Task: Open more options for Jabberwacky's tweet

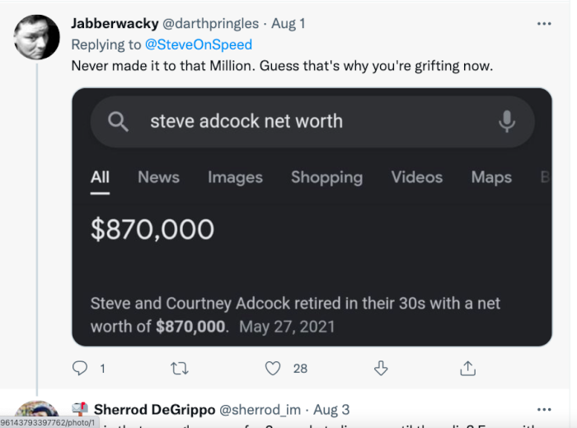Action: 544,24
